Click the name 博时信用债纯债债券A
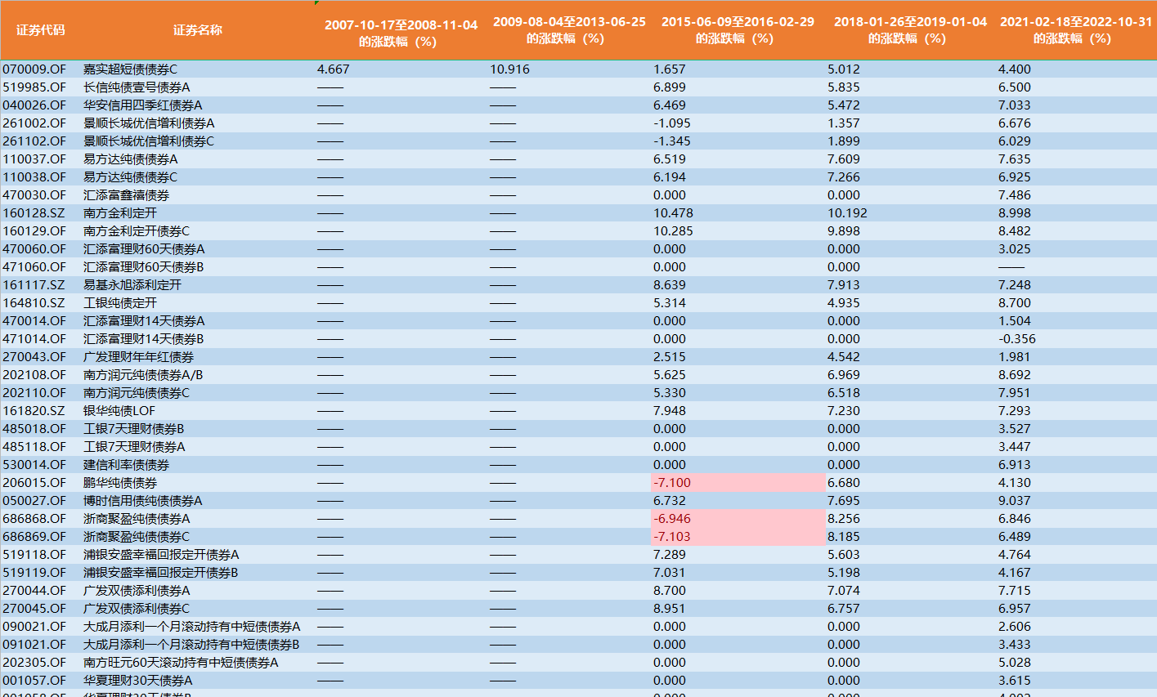Screen dimensions: 1157x697 click(142, 501)
